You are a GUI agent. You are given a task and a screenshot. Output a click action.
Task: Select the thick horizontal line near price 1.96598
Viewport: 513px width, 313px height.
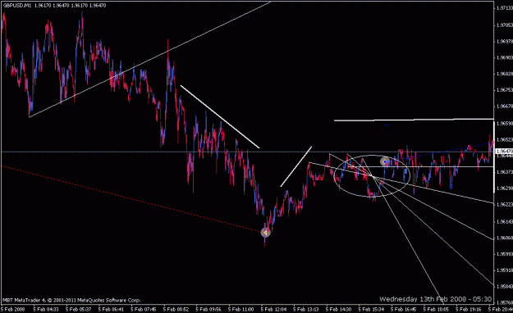coord(414,120)
